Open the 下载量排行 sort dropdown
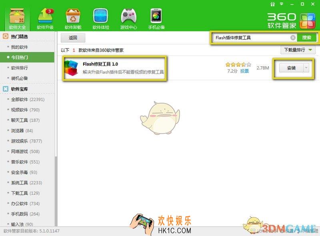The height and width of the screenshot is (236, 320). click(x=298, y=50)
